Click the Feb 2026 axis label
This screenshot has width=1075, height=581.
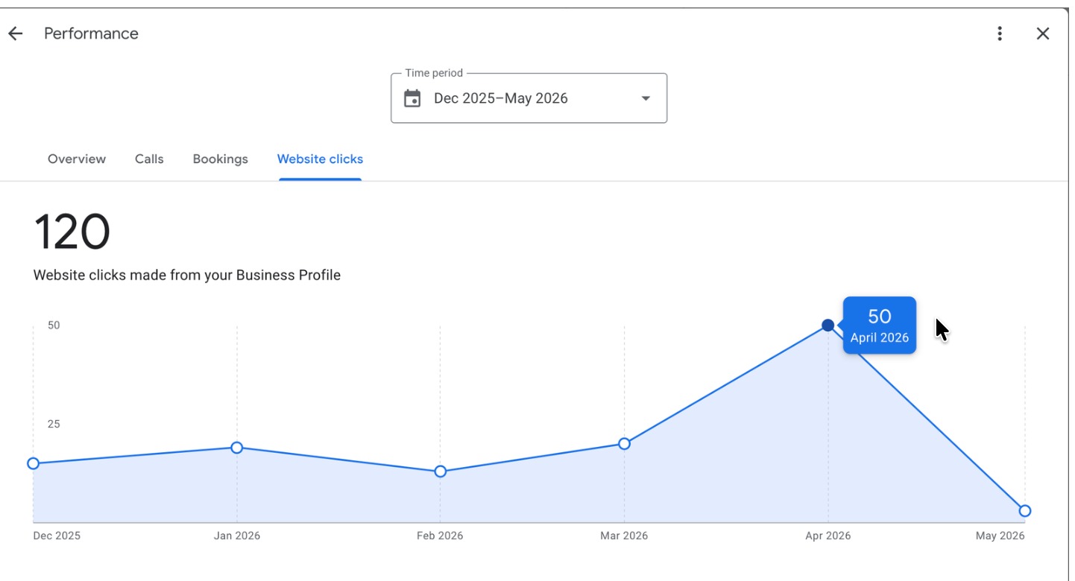pos(440,536)
